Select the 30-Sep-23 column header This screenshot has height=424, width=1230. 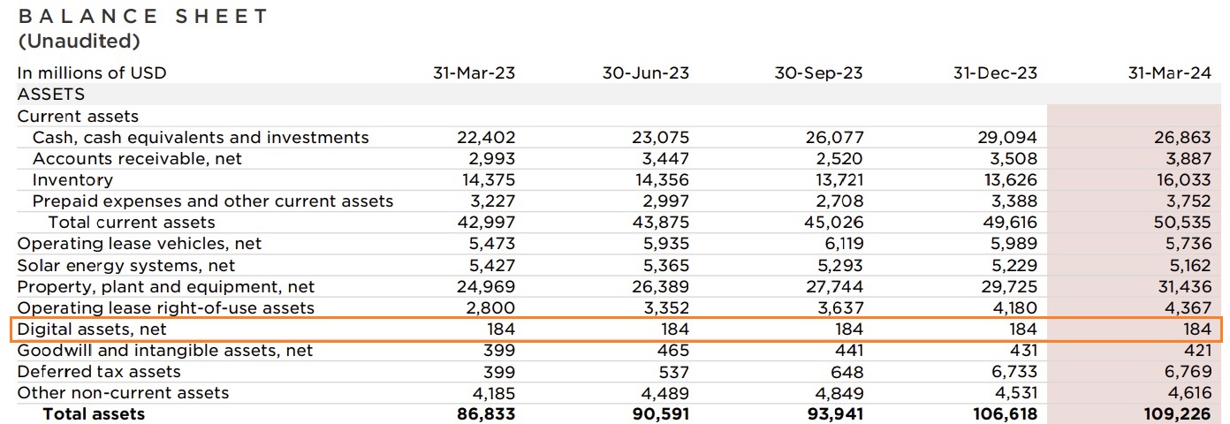click(819, 73)
